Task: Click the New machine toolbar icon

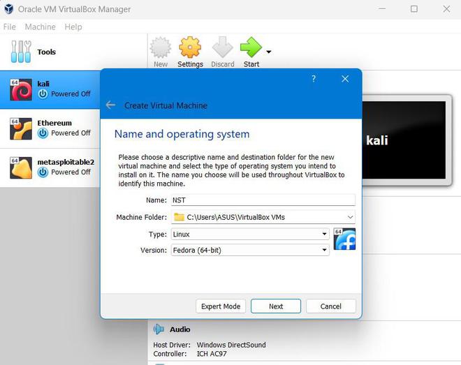Action: [161, 47]
